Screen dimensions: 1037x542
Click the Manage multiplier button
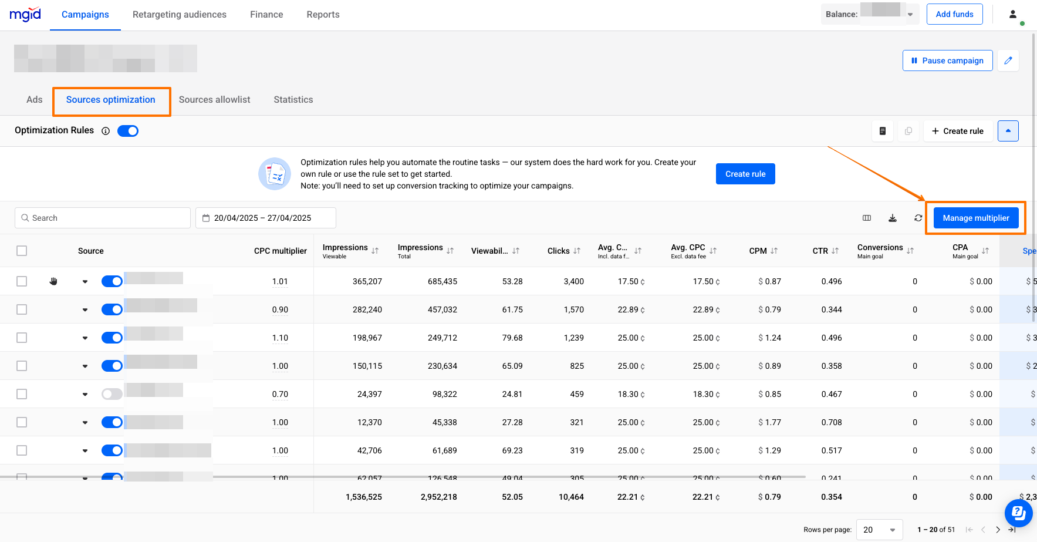pyautogui.click(x=975, y=218)
